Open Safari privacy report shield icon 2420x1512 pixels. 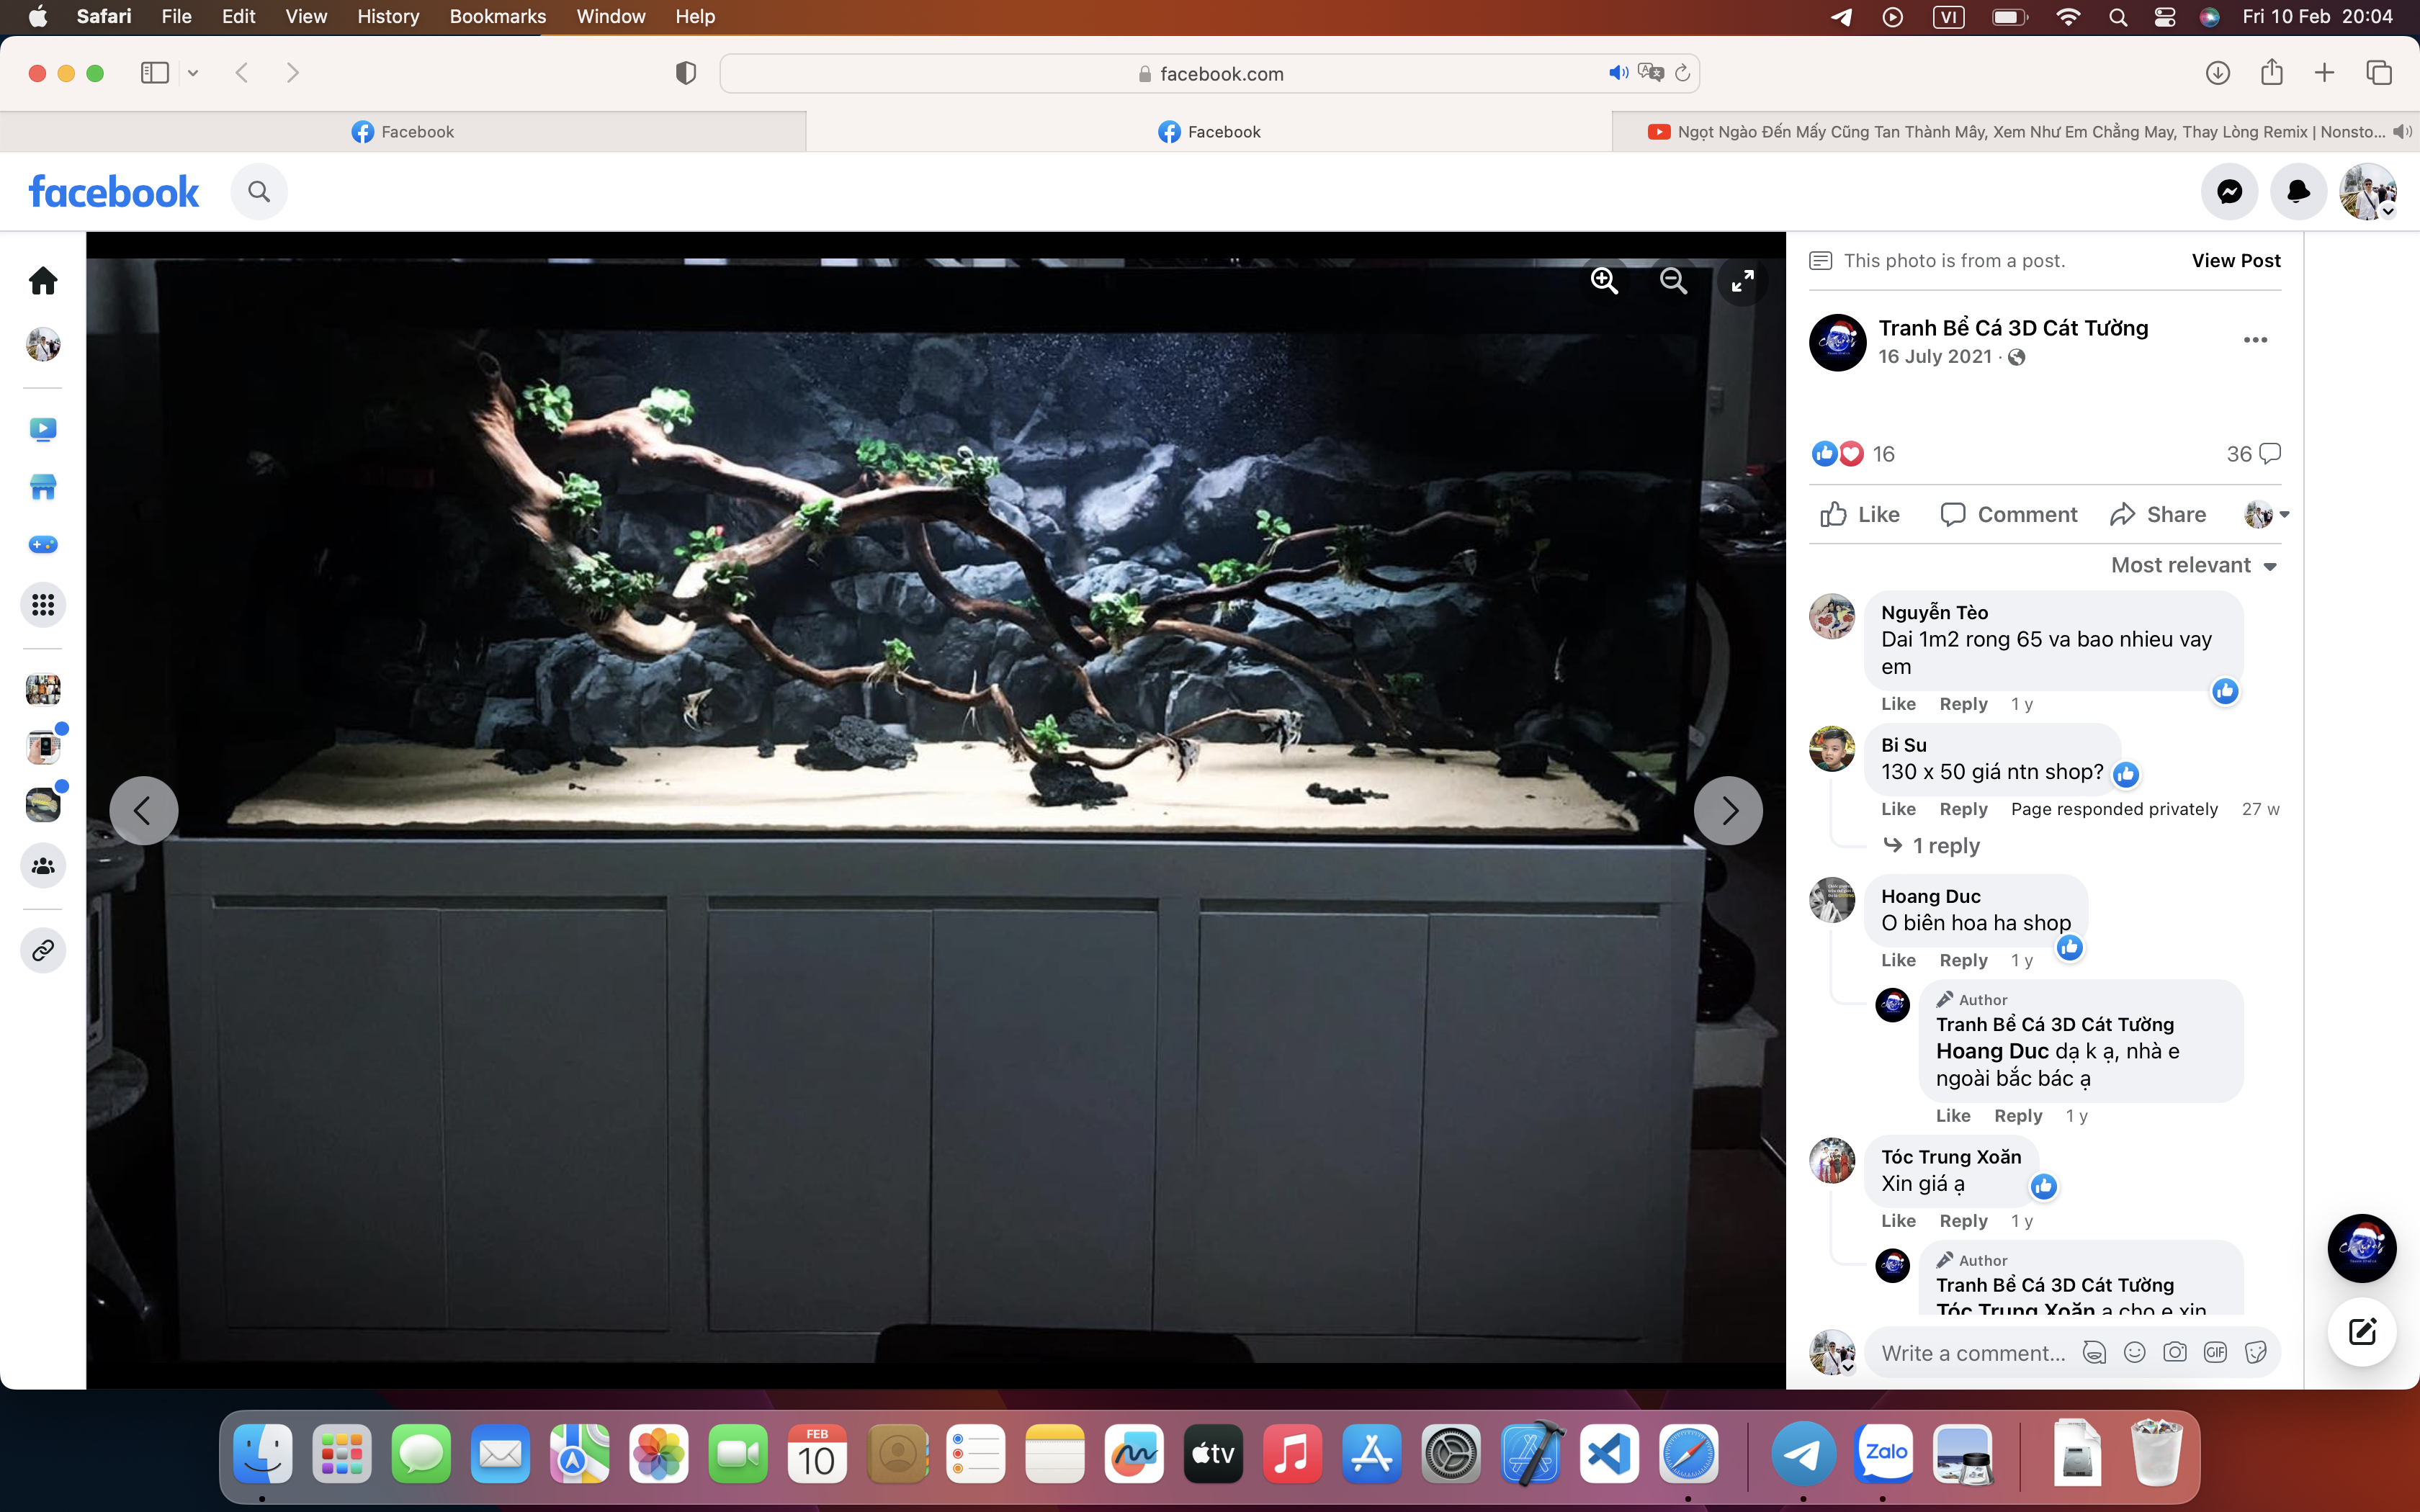point(685,73)
